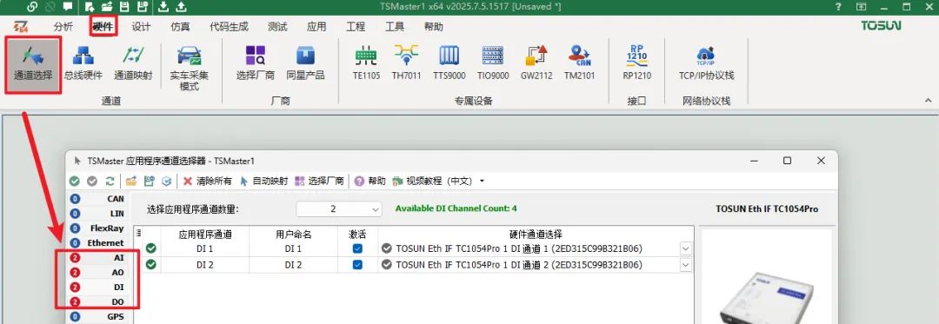Click the open project folder icon in title bar

click(x=107, y=7)
